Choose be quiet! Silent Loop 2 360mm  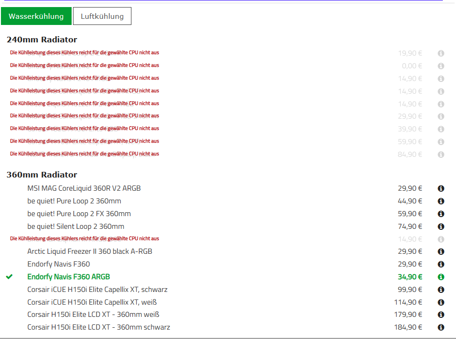pos(76,226)
